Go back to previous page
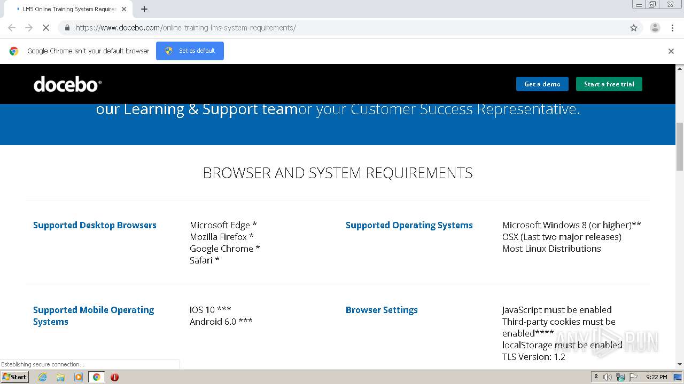This screenshot has height=384, width=684. (x=12, y=28)
